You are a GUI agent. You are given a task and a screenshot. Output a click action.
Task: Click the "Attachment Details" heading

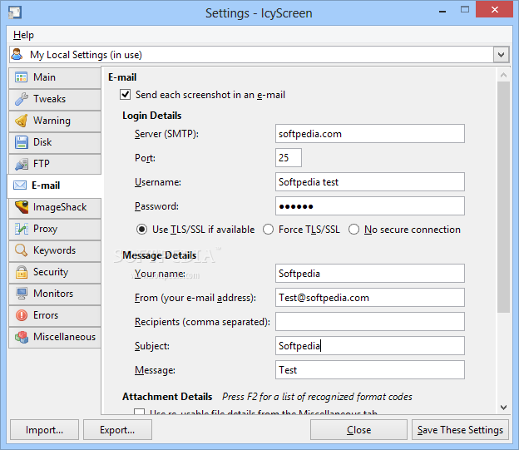coord(167,397)
